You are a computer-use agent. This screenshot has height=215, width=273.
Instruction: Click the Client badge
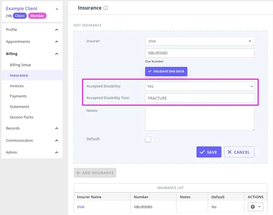20,16
